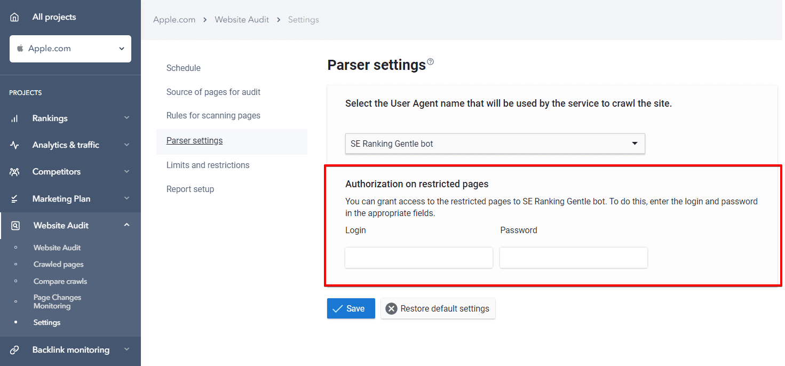Open the SE Ranking Gentle bot User Agent dropdown
Screen dimensions: 785x366
pos(495,144)
